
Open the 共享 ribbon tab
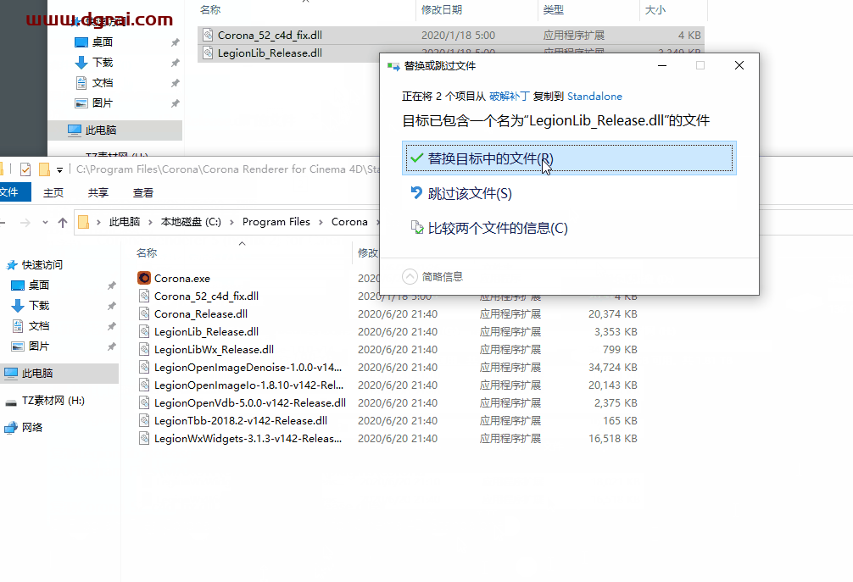[x=98, y=192]
